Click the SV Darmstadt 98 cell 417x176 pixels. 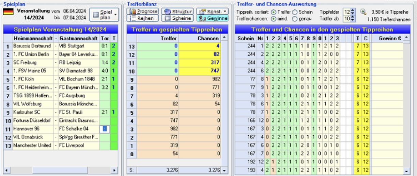pos(79,71)
